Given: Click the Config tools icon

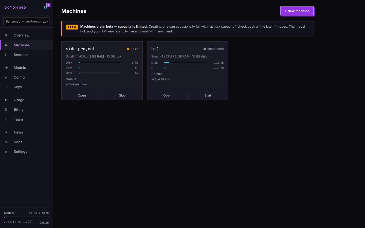Looking at the screenshot, I should (x=6, y=78).
